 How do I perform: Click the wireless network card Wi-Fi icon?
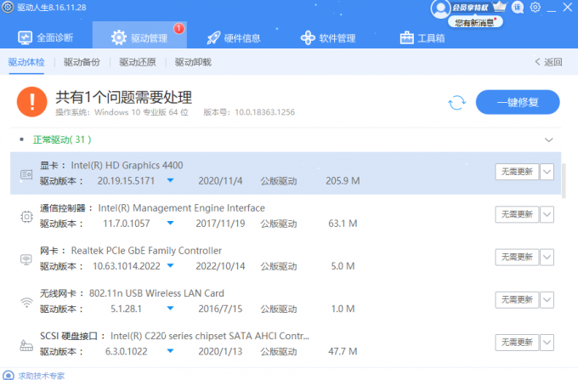(26, 300)
